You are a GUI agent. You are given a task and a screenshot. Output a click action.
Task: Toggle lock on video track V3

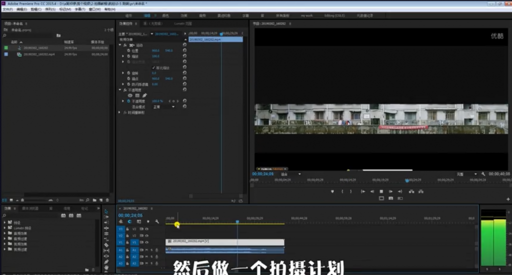tap(127, 228)
